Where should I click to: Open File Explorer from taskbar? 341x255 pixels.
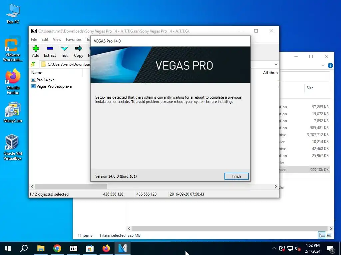[41, 248]
